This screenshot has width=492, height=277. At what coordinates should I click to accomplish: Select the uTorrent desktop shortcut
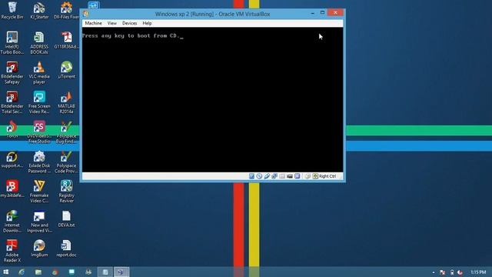point(67,70)
